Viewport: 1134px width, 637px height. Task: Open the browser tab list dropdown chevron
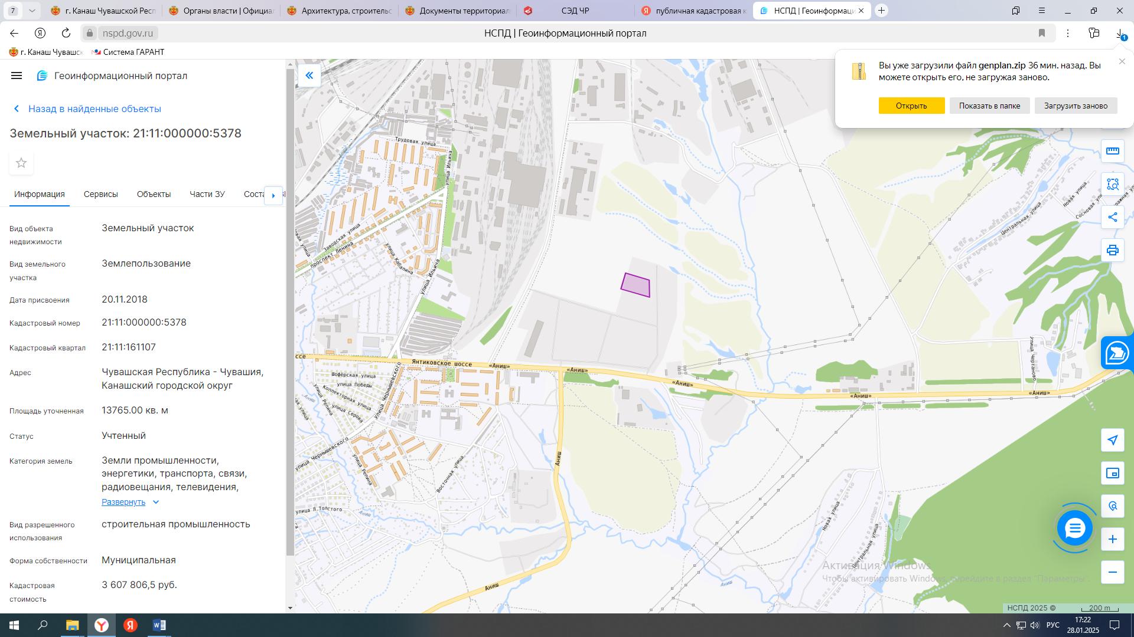click(x=32, y=11)
